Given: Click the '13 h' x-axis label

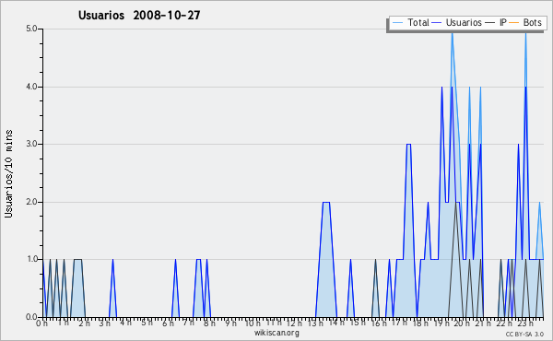Looking at the screenshot, I should (x=315, y=323).
